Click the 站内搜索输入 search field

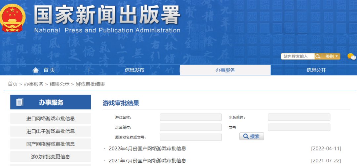click(298, 56)
